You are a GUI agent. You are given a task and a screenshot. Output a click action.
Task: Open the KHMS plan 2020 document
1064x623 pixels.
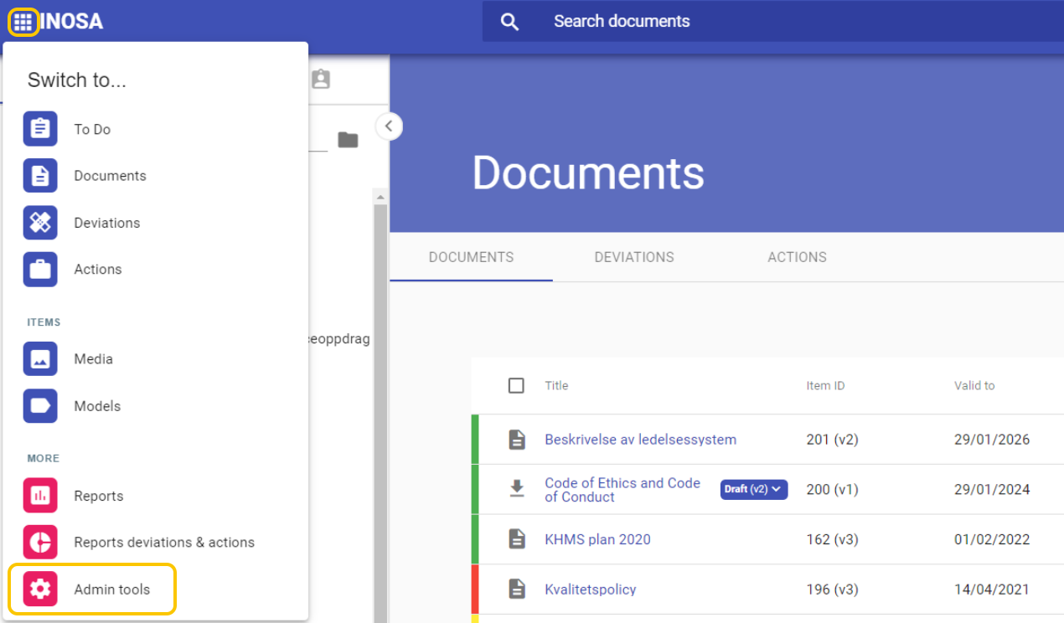(597, 539)
